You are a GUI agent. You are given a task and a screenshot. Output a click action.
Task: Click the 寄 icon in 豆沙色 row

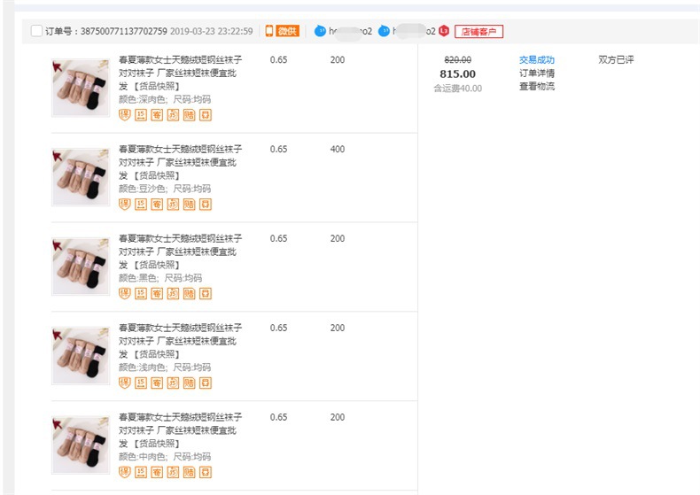(x=157, y=205)
